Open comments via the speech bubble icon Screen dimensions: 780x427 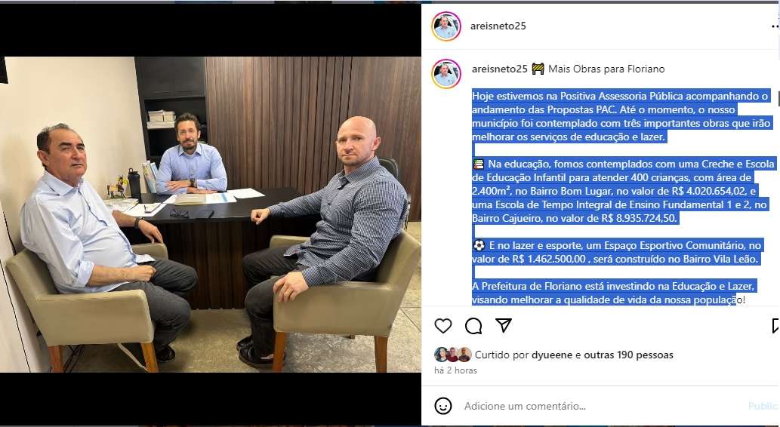click(473, 326)
